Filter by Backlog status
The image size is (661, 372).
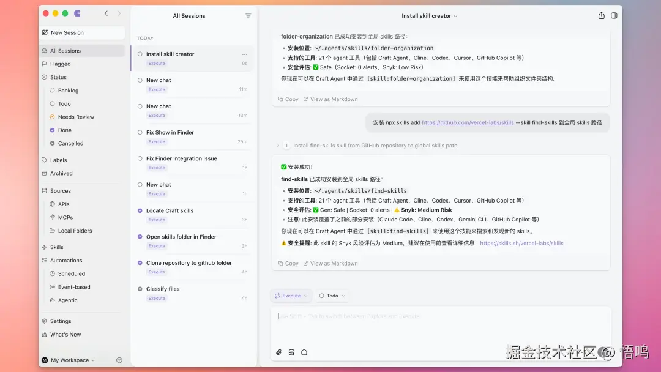tap(68, 91)
